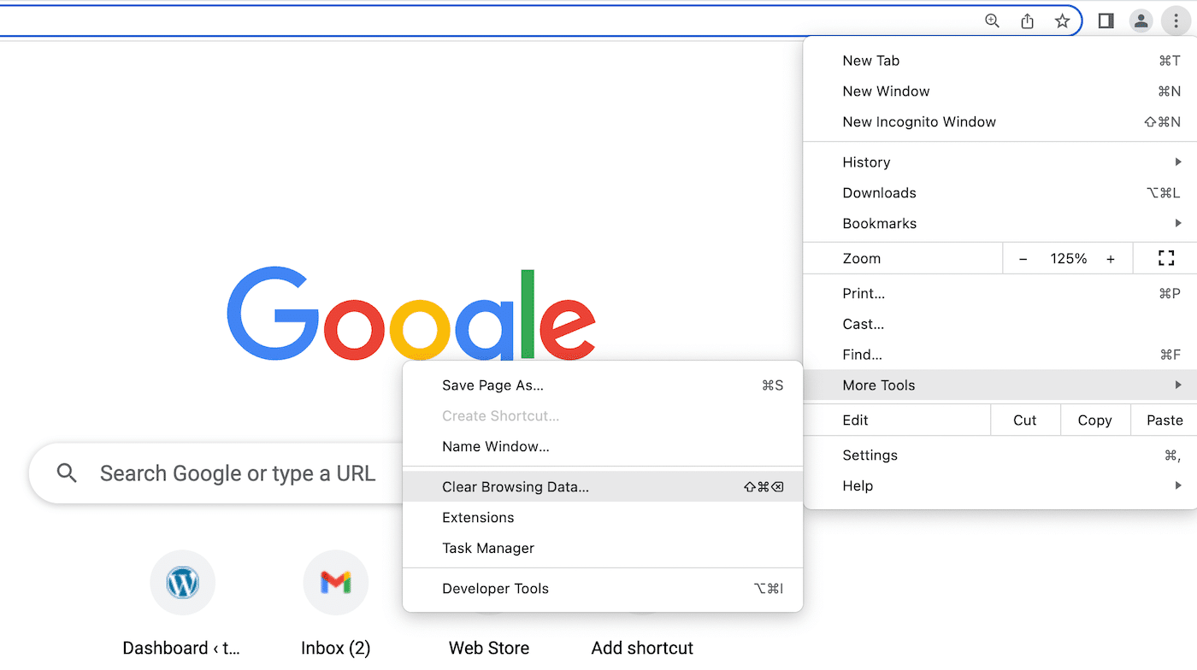Select New Incognito Window from the menu

[x=919, y=121]
